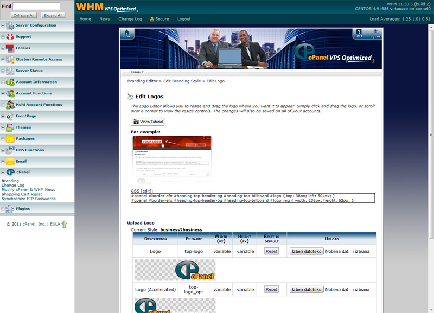Click the Server Status sidebar label
The height and width of the screenshot is (313, 434).
pyautogui.click(x=29, y=71)
